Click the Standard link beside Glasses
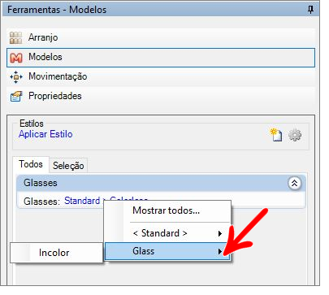329x295 pixels. point(82,201)
